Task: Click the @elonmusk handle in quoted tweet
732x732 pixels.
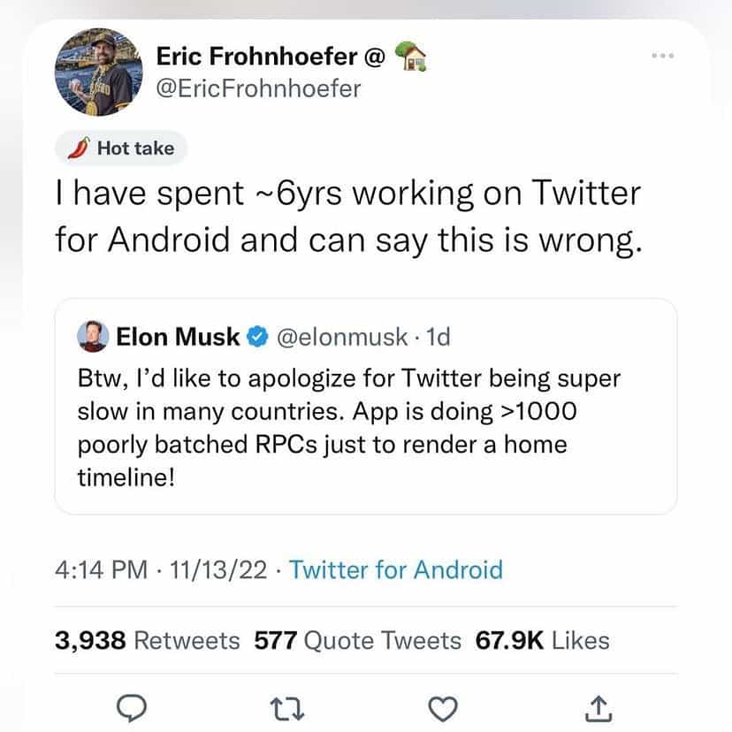Action: point(342,337)
